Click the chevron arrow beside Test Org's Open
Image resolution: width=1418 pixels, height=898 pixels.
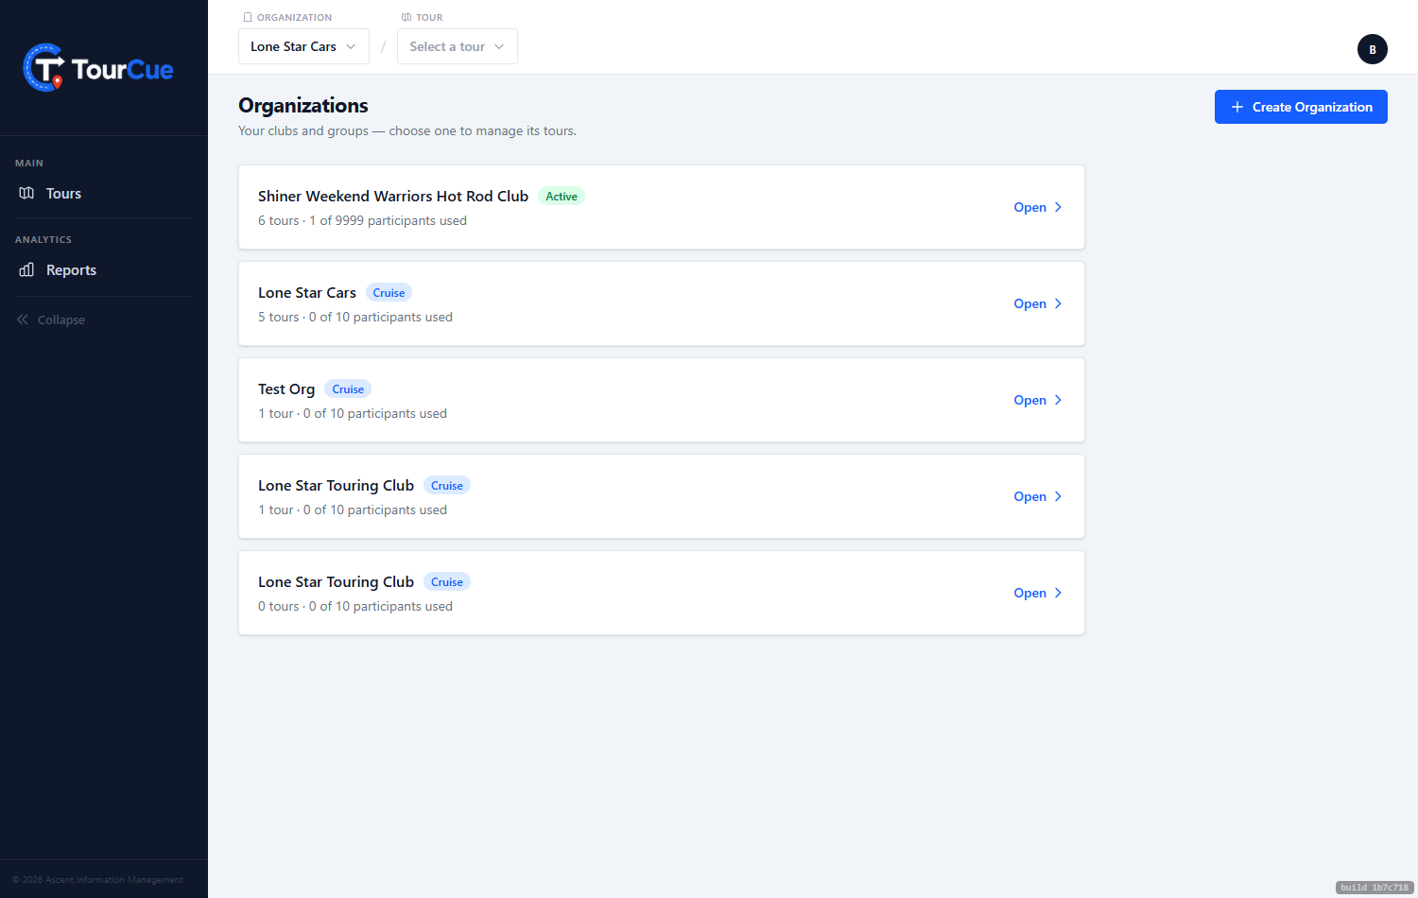coord(1058,400)
